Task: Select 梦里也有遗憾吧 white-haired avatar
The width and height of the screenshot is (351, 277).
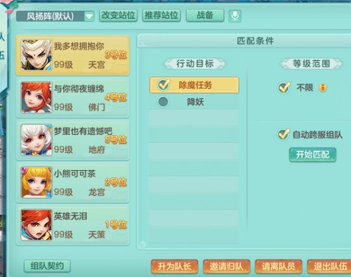Action: click(36, 140)
